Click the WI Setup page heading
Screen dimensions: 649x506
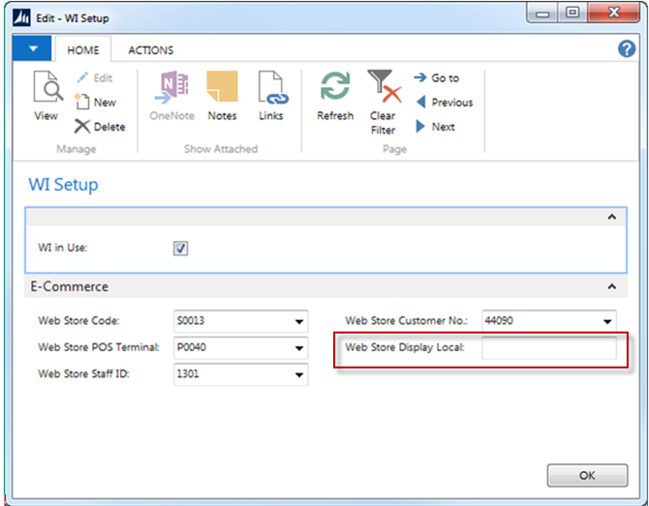point(63,185)
